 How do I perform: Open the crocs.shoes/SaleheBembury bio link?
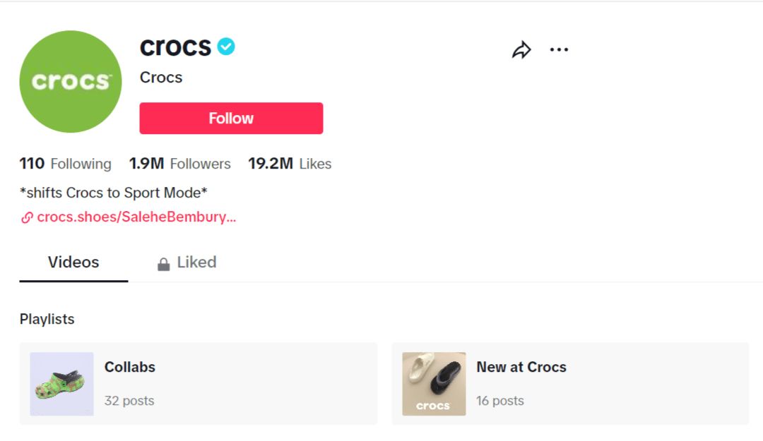pos(136,217)
